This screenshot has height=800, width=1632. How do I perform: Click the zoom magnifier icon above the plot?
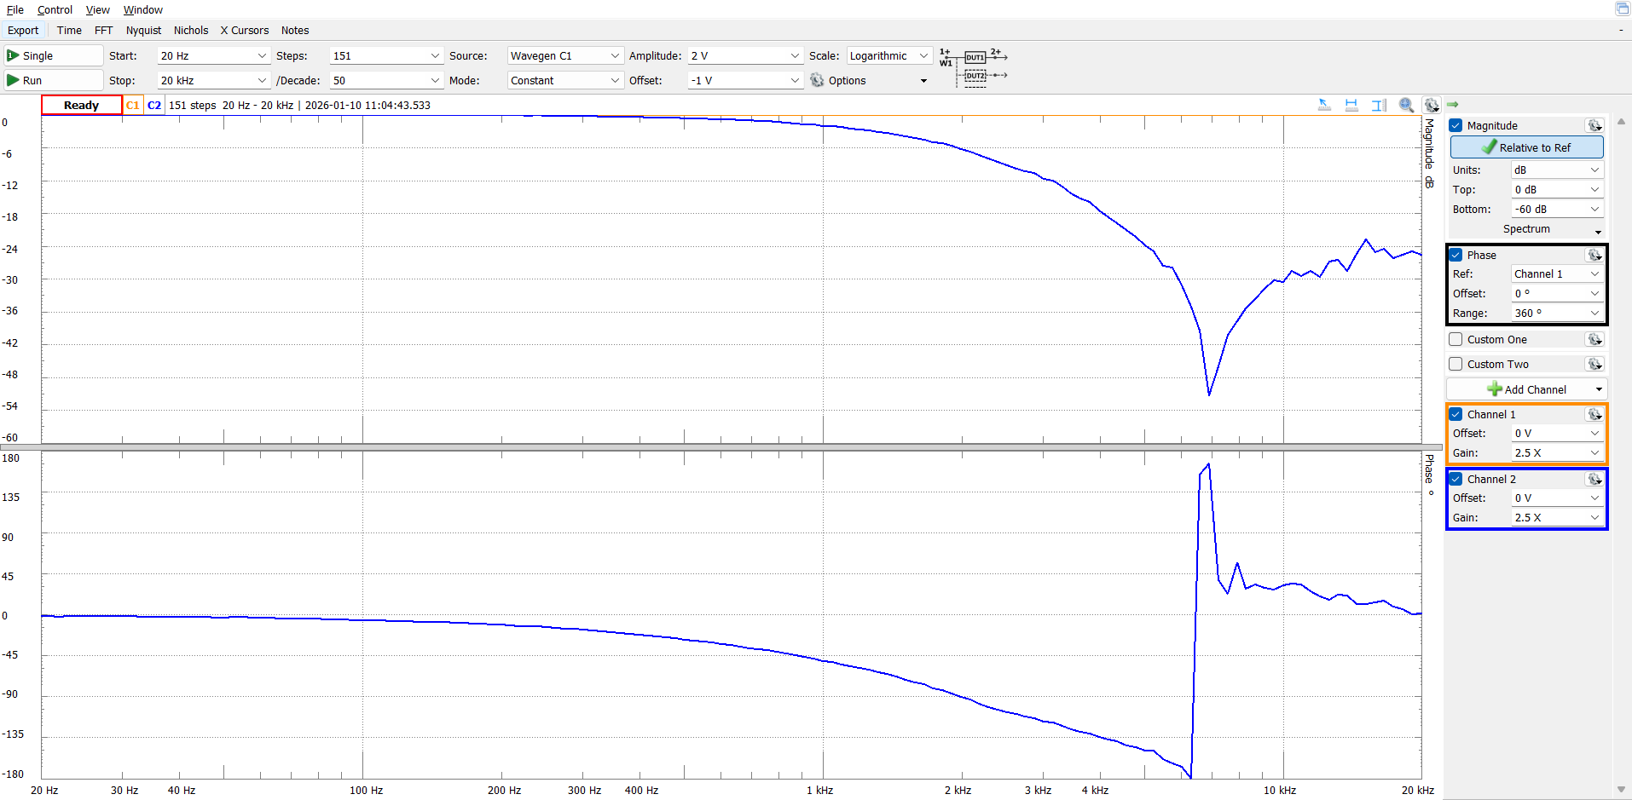click(1406, 105)
